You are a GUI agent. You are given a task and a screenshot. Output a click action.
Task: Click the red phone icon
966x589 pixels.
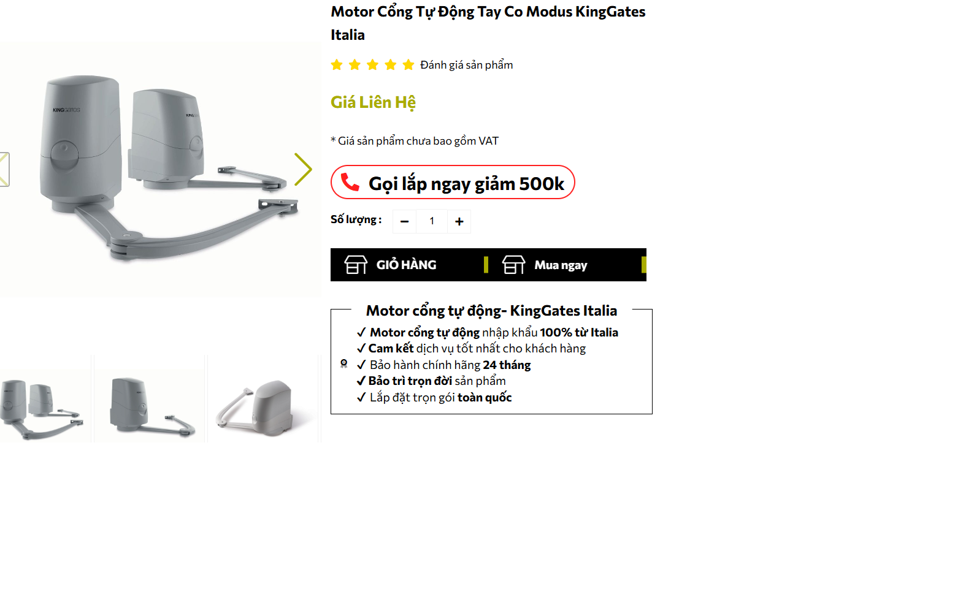350,182
